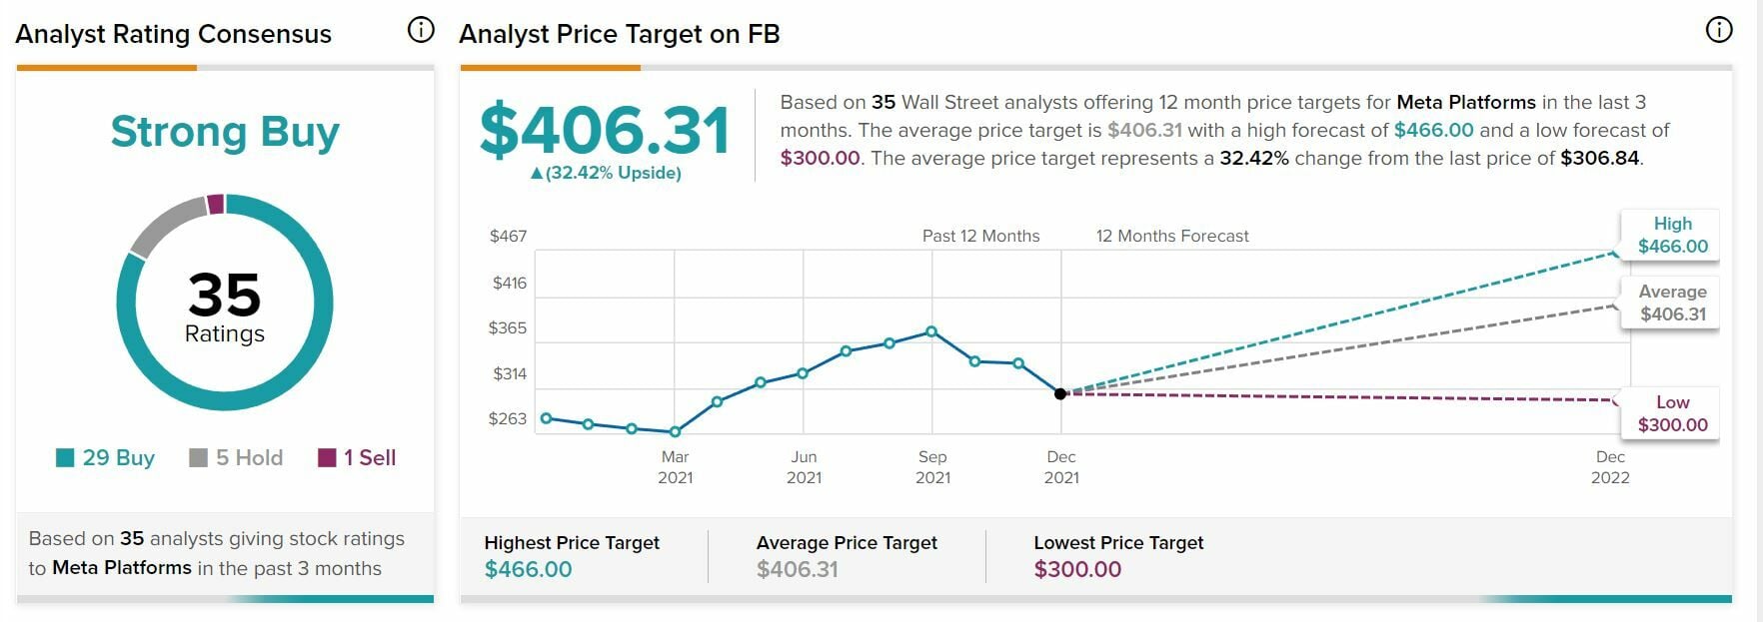
Task: Click Meta Platforms link in price description
Action: pos(1465,102)
